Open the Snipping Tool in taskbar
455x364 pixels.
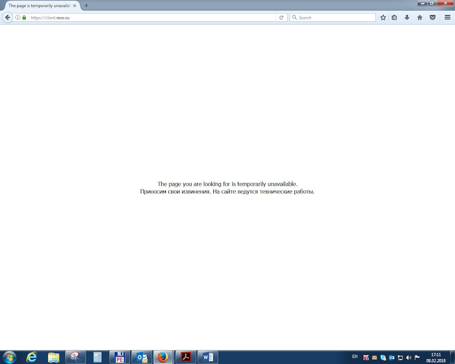point(75,357)
